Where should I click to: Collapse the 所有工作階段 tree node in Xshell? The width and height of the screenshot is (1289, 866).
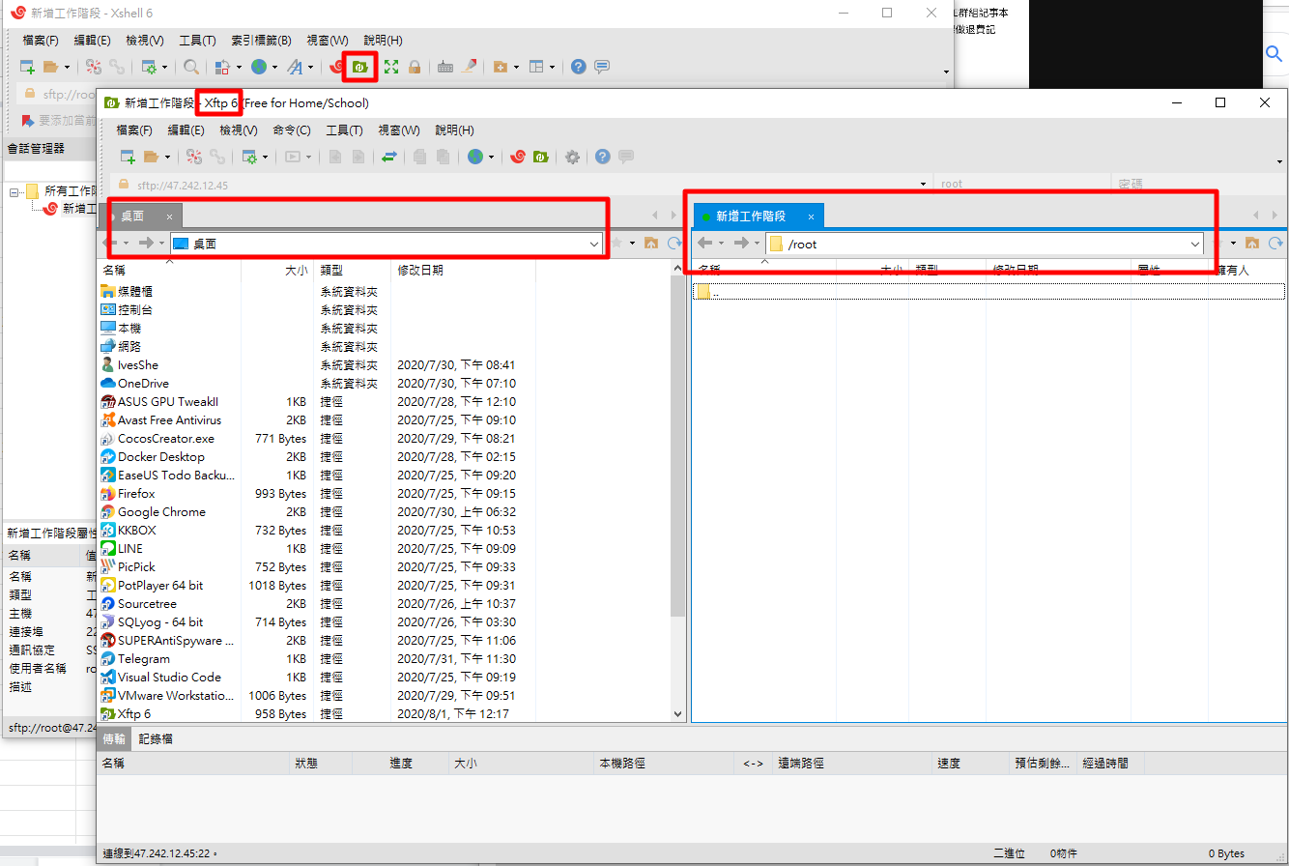14,191
